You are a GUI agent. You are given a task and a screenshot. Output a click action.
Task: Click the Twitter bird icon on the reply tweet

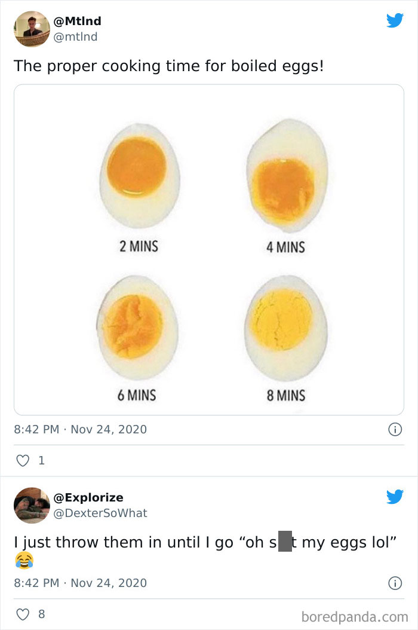coord(395,497)
